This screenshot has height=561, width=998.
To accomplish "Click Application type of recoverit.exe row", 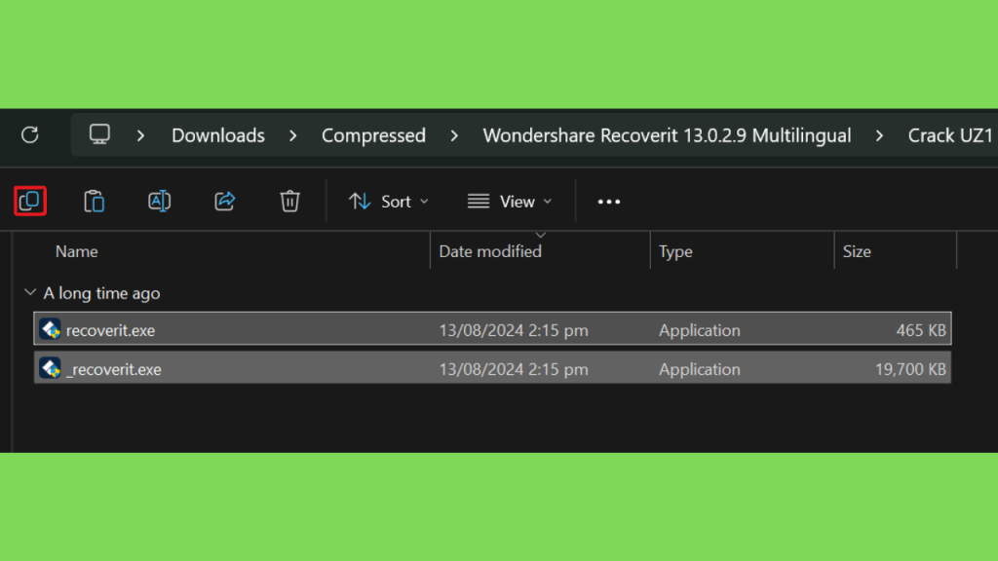I will pyautogui.click(x=700, y=330).
